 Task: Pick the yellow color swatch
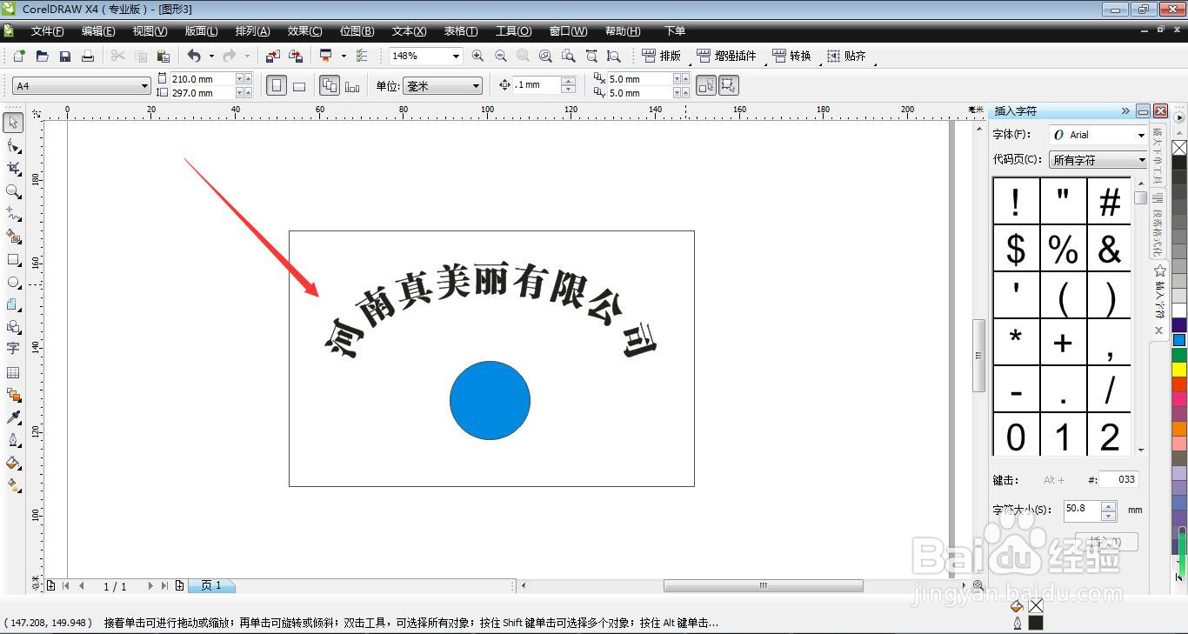tap(1179, 370)
